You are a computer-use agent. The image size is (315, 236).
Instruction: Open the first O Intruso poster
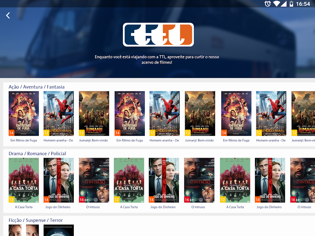[x=94, y=180]
